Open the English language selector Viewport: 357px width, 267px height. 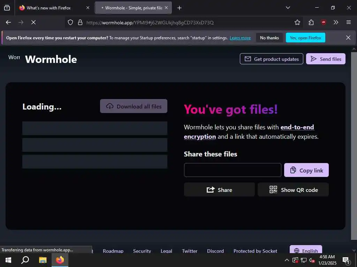tap(306, 250)
